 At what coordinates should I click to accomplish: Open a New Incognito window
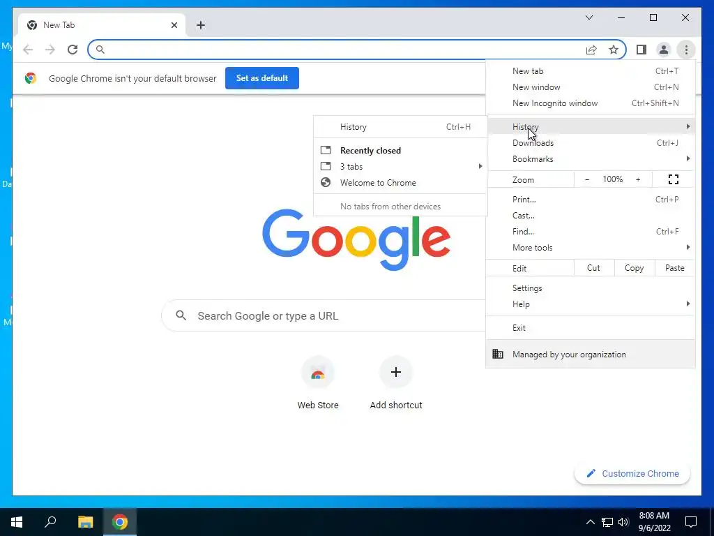point(590,103)
